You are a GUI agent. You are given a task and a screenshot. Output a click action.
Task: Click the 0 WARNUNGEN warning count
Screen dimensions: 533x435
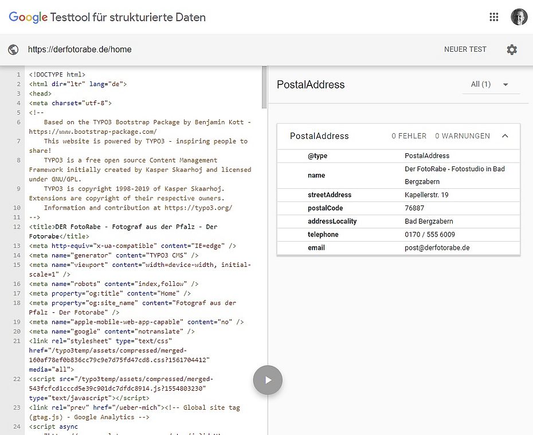pyautogui.click(x=462, y=136)
